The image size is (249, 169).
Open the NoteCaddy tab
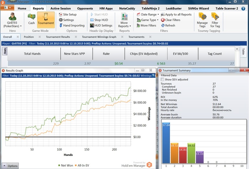click(x=127, y=9)
